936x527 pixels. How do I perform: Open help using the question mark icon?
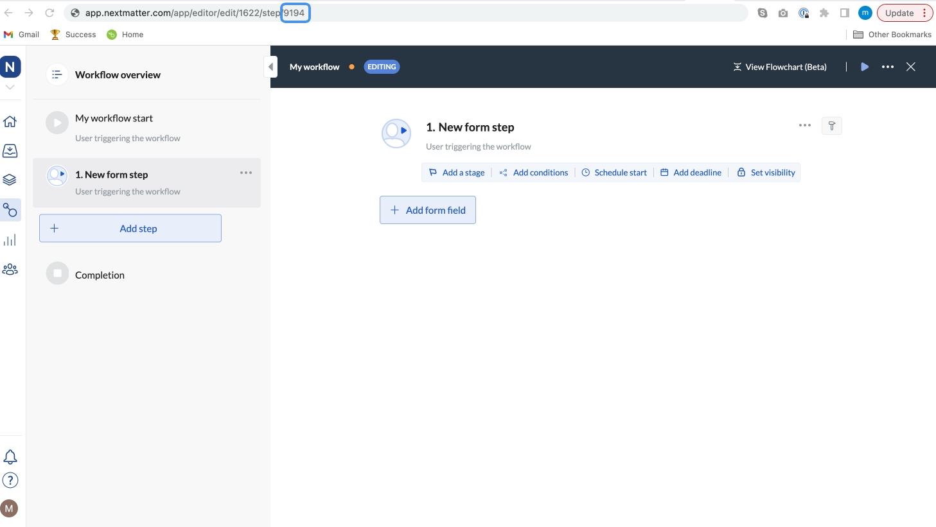10,479
